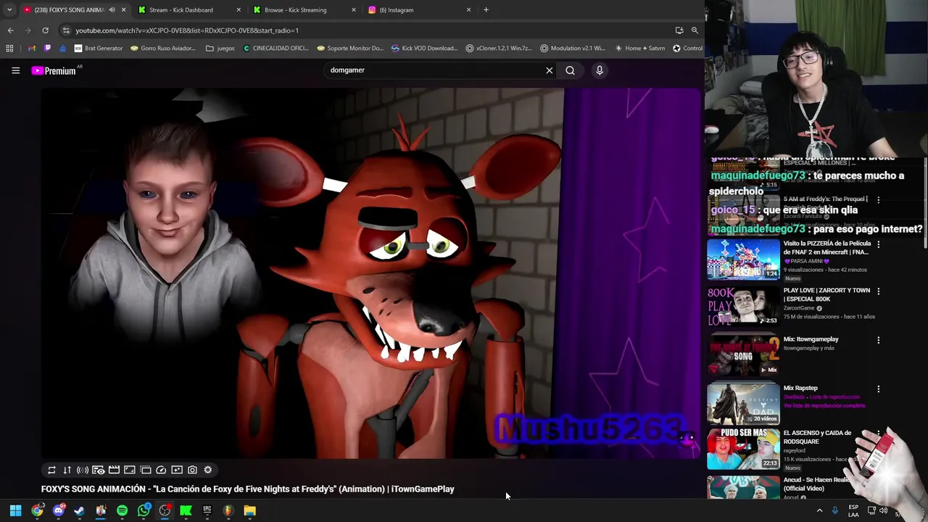
Task: Open Spotify from the taskbar
Action: pyautogui.click(x=122, y=510)
